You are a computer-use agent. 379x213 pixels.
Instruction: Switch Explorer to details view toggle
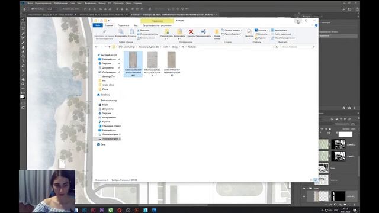pos(311,180)
